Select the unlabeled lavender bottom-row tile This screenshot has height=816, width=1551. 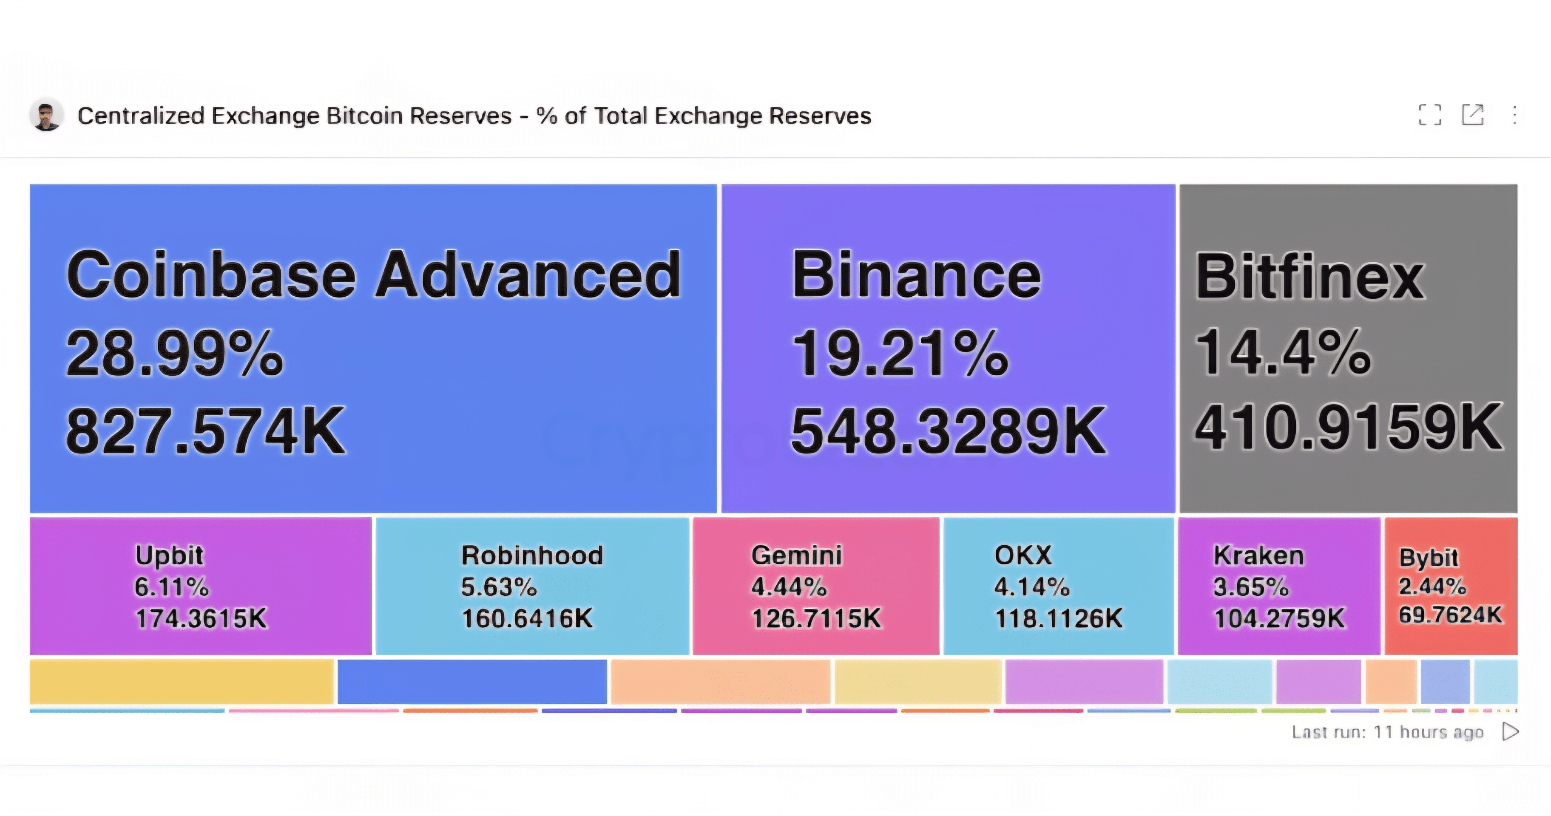click(x=1084, y=681)
